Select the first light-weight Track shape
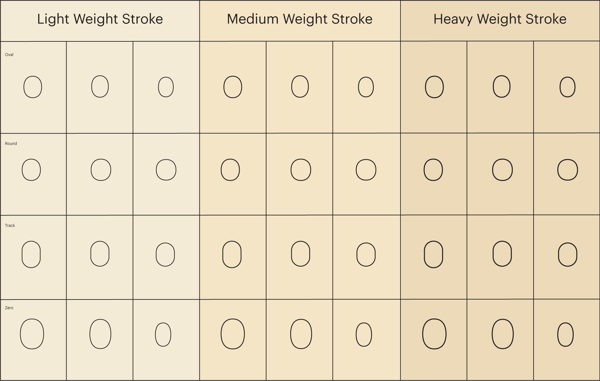This screenshot has width=600, height=381. click(31, 255)
